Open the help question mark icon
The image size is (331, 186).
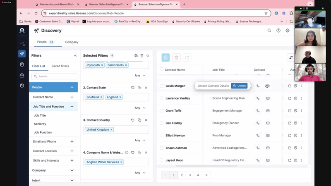coord(278,31)
